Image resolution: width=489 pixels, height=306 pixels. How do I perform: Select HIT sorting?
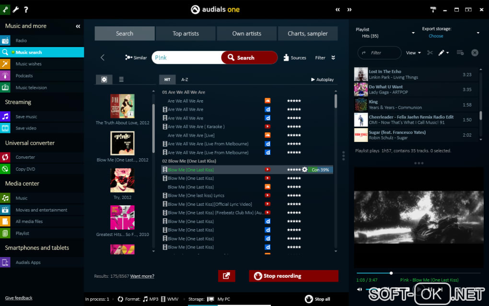(167, 80)
